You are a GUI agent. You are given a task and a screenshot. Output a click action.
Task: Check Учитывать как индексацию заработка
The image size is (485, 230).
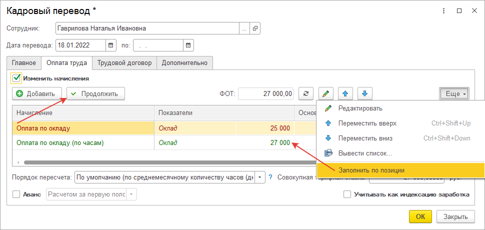pyautogui.click(x=347, y=194)
